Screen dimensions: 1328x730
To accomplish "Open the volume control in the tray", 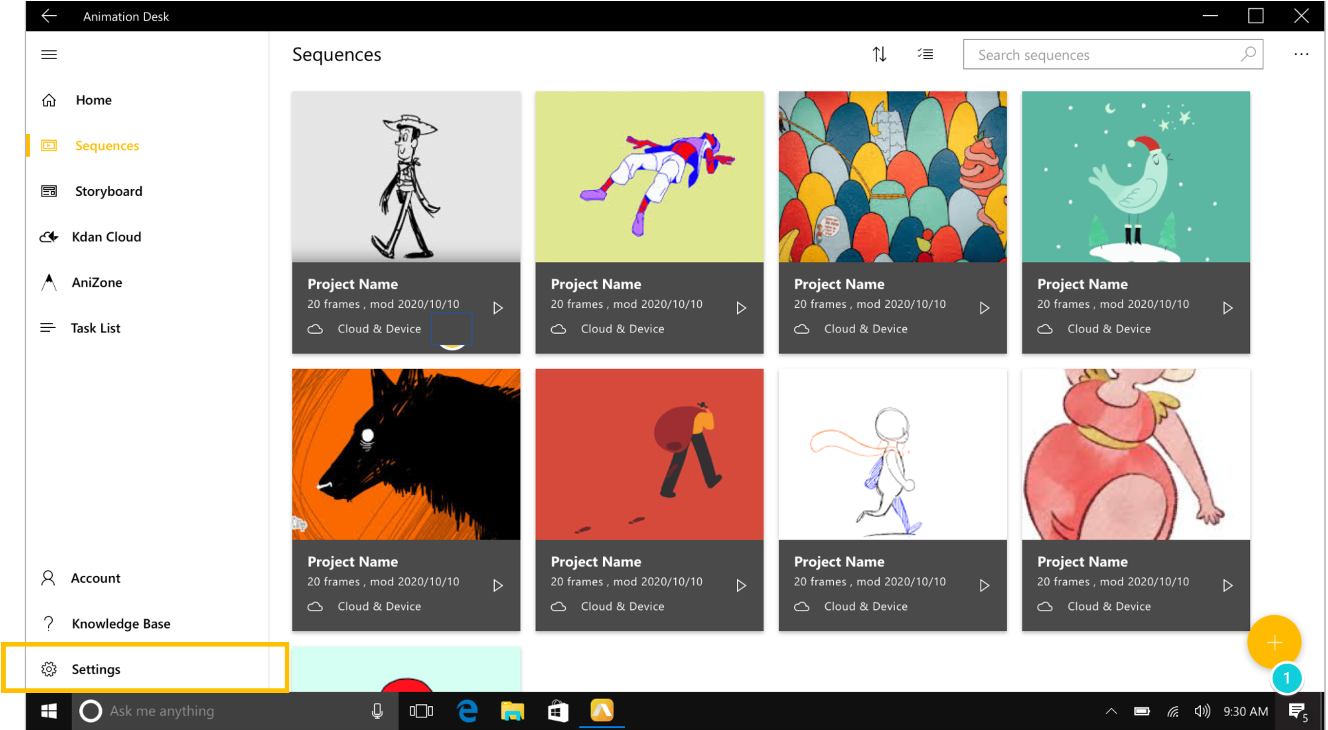I will [1202, 711].
